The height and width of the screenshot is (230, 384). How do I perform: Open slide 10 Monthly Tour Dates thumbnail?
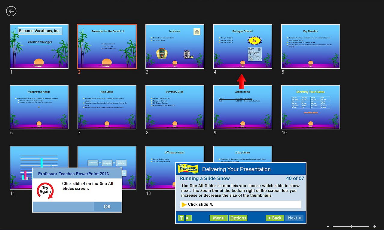pos(311,107)
